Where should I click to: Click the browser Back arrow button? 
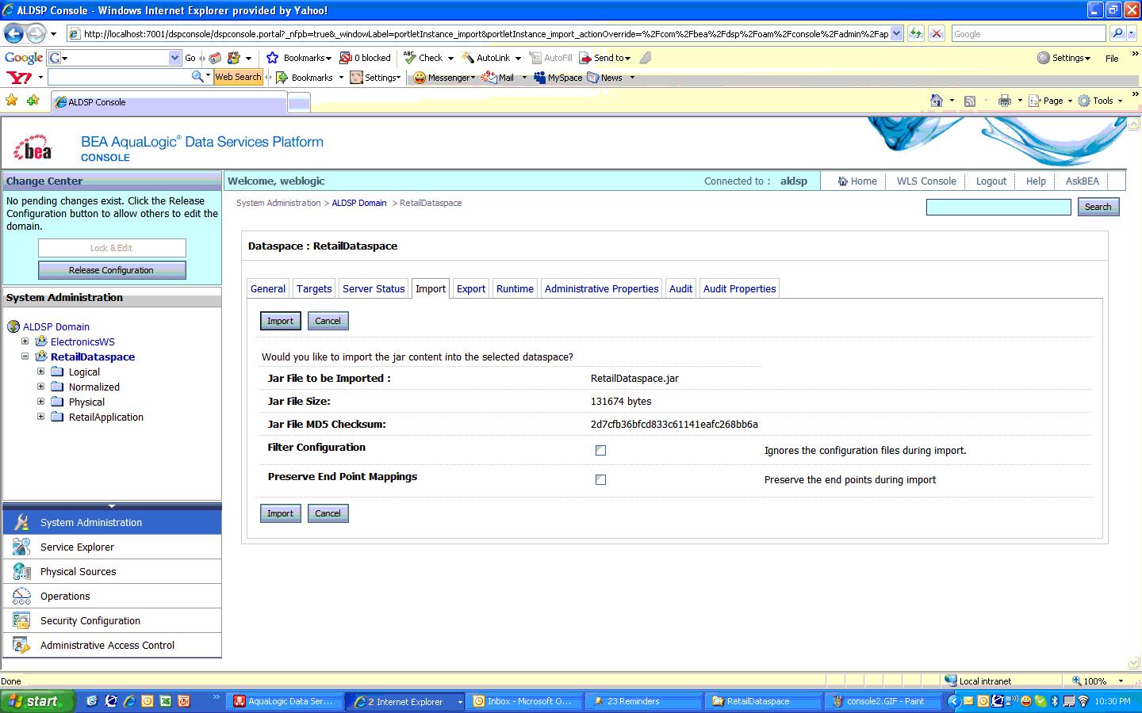[x=13, y=33]
